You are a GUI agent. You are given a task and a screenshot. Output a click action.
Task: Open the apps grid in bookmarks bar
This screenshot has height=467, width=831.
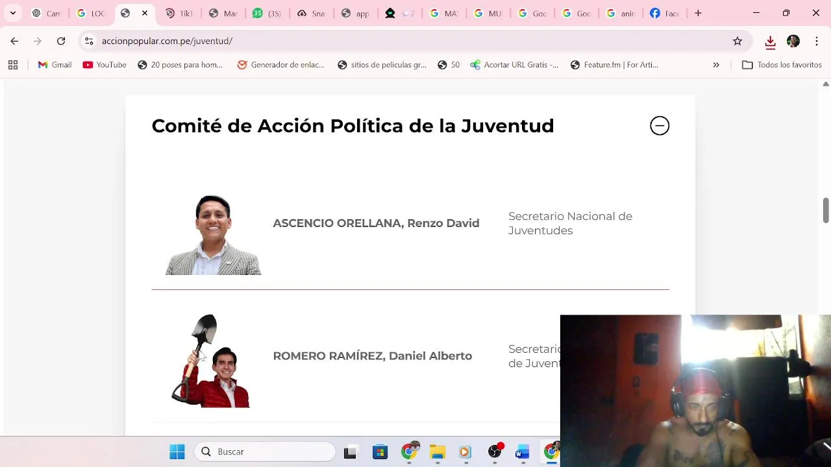coord(13,65)
